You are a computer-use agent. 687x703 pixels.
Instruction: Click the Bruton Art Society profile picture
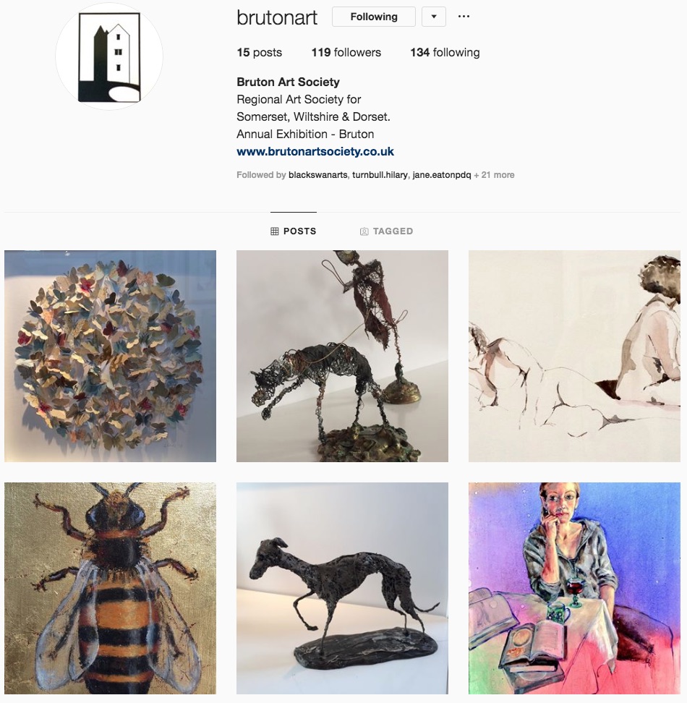tap(109, 57)
